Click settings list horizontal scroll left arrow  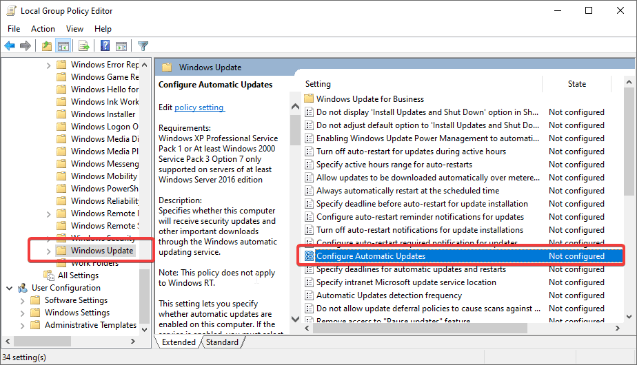click(x=307, y=328)
